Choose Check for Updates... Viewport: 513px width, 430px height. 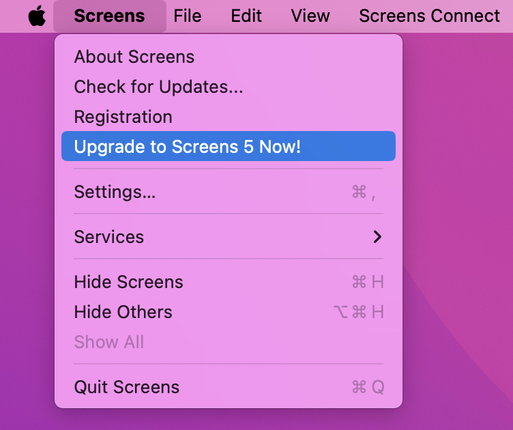[158, 87]
